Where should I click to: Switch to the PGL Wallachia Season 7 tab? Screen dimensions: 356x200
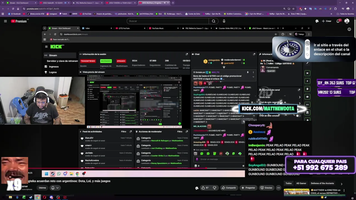coord(88,3)
